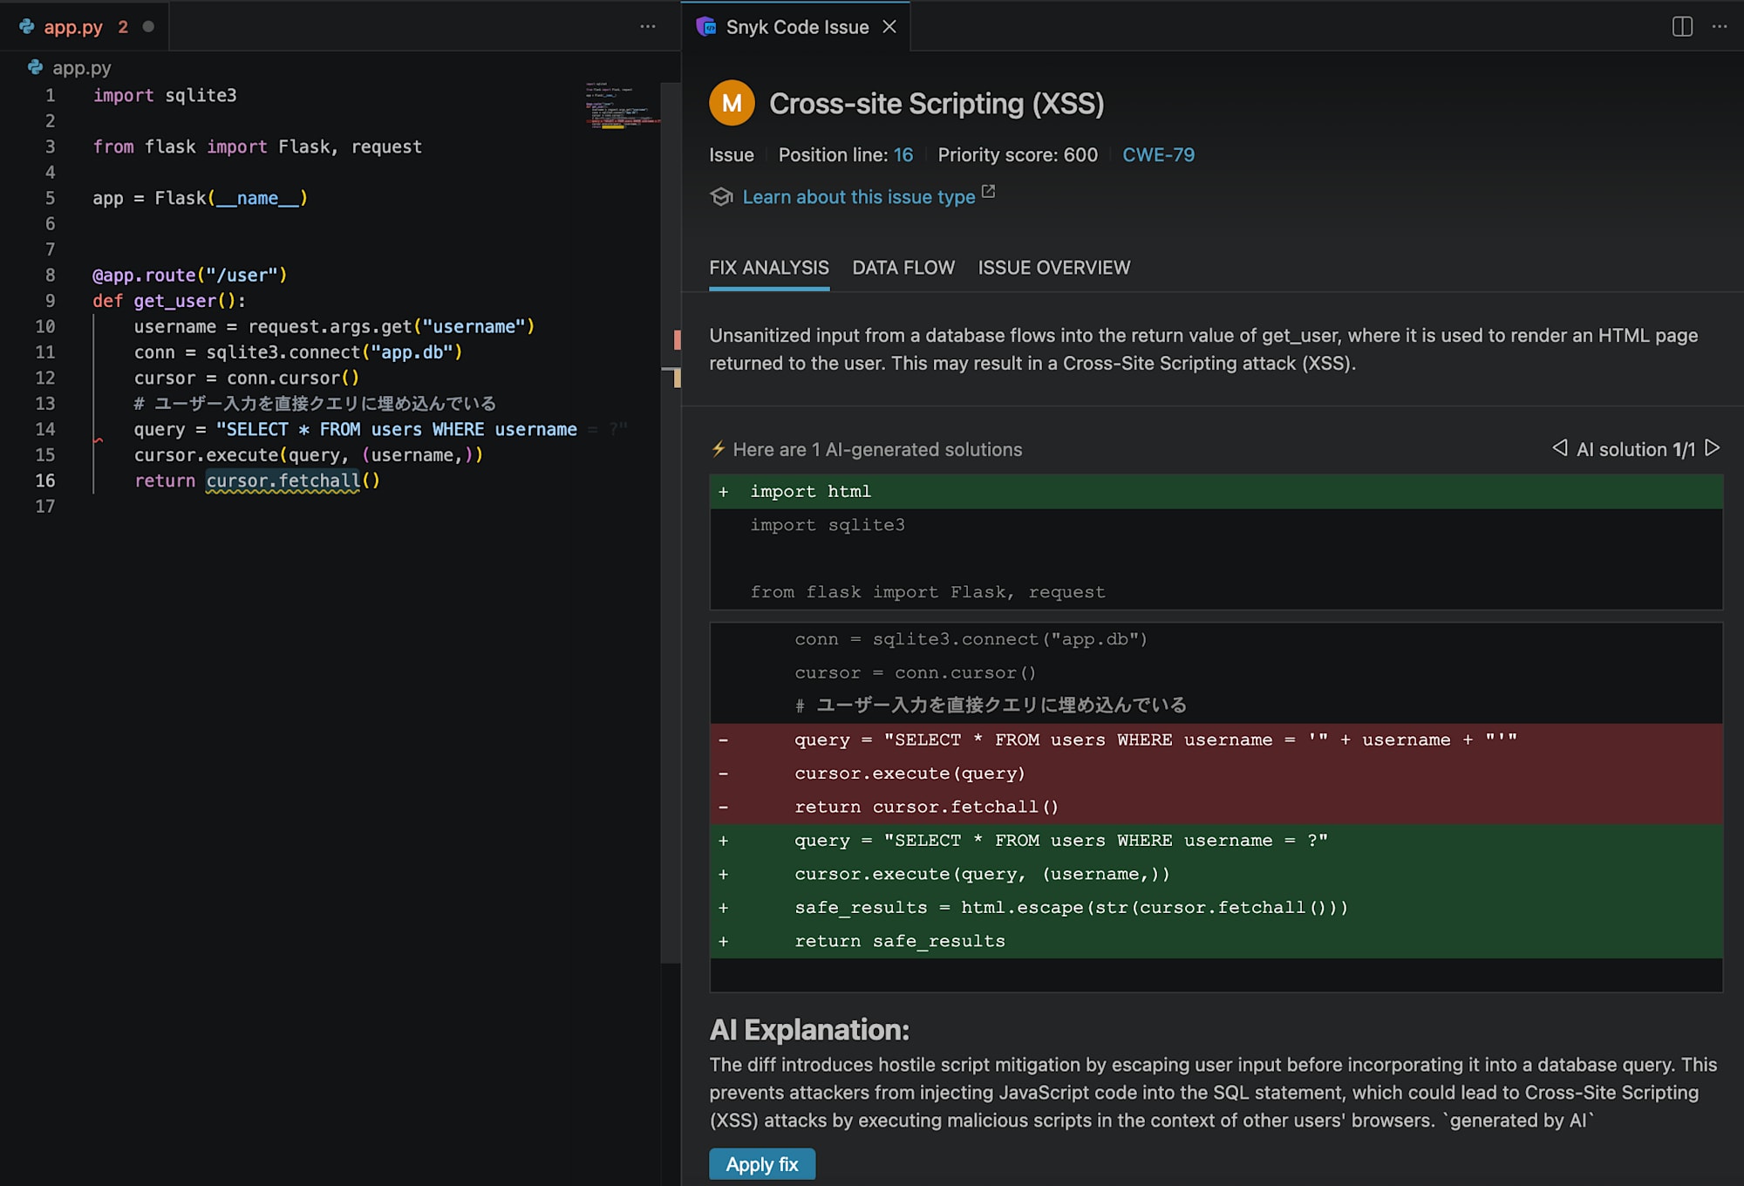Go to previous AI solution arrow
The width and height of the screenshot is (1744, 1186).
coord(1559,448)
